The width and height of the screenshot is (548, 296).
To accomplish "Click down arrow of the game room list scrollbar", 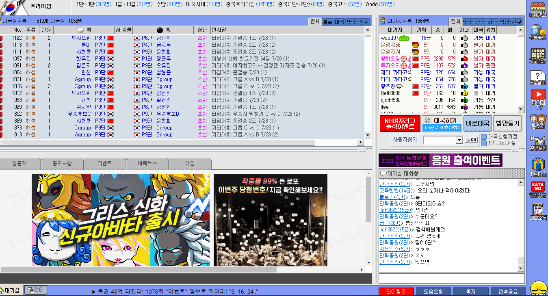I will pyautogui.click(x=368, y=135).
